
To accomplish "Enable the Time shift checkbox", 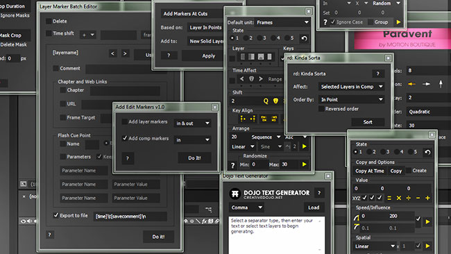I will point(49,33).
